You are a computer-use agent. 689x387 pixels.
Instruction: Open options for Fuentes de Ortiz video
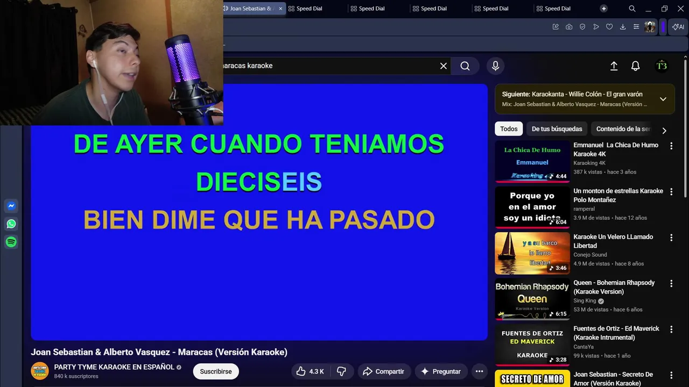click(x=671, y=329)
